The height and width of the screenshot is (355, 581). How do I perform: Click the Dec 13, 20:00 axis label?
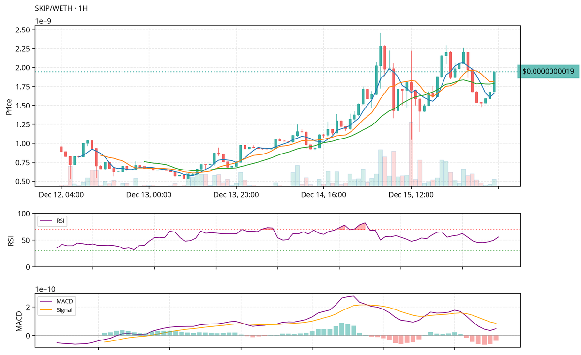(236, 195)
